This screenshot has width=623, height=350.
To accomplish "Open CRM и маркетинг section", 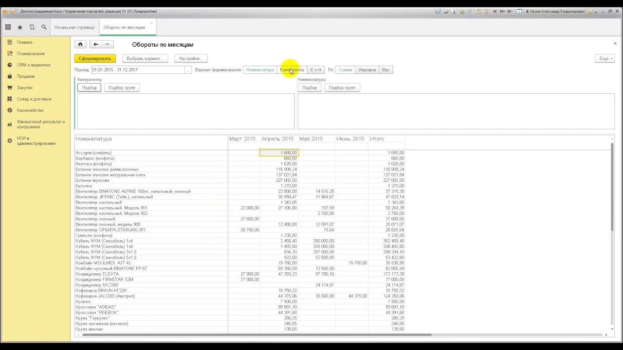I will (34, 65).
